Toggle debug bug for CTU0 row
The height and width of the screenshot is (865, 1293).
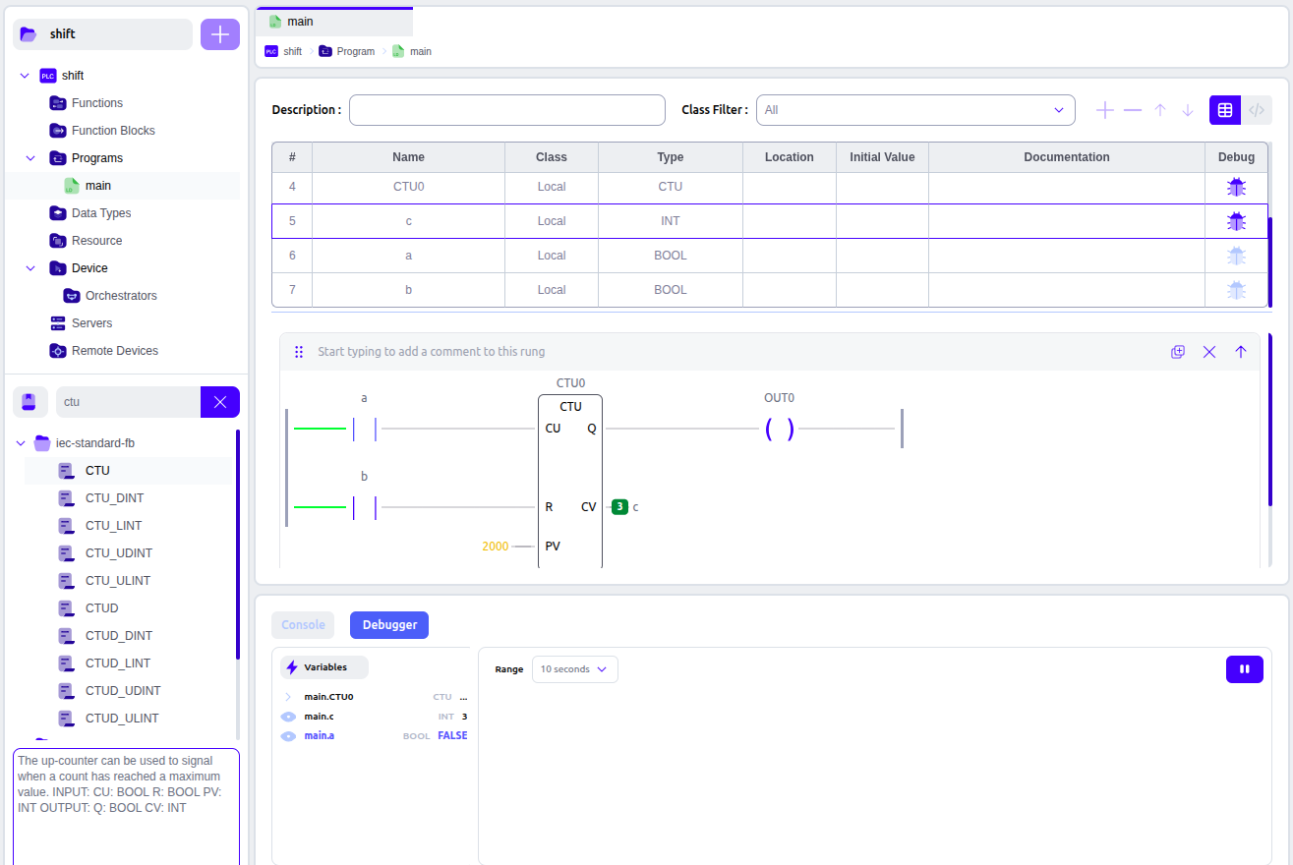tap(1236, 187)
